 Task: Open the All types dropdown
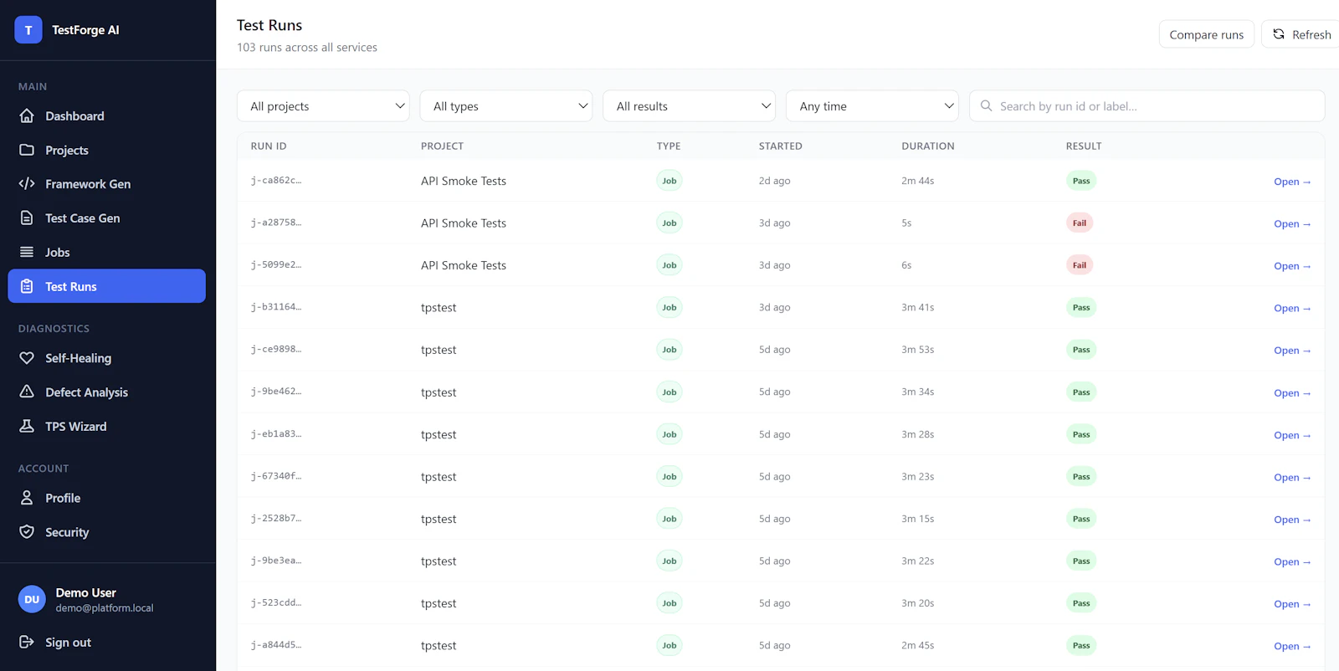tap(506, 106)
